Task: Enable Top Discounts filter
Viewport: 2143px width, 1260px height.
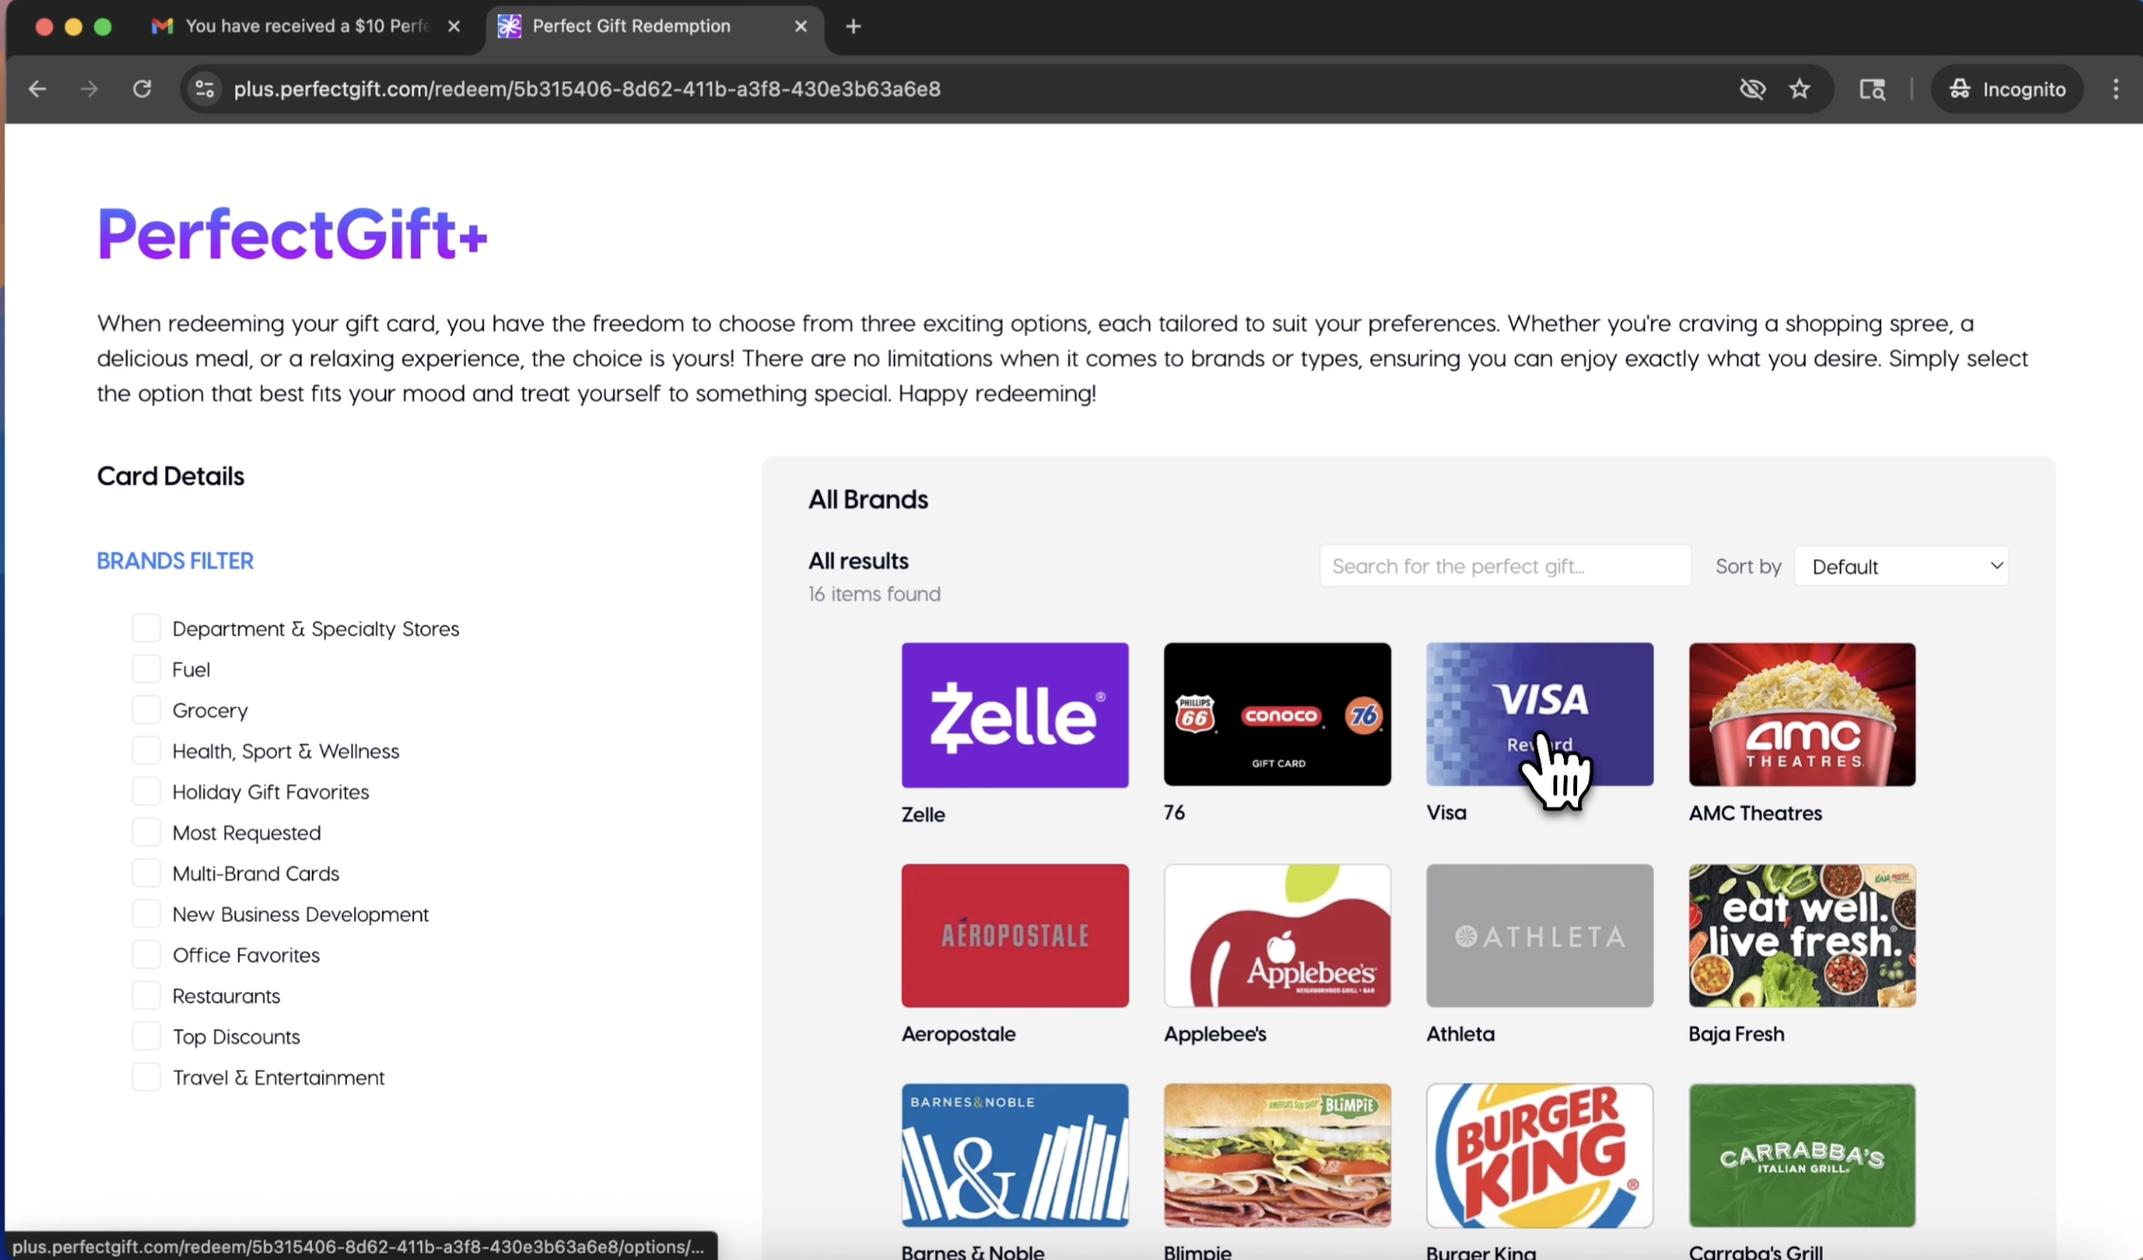Action: click(x=146, y=1036)
